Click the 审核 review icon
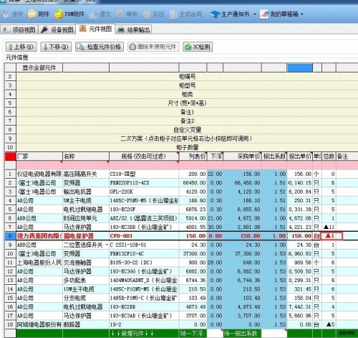This screenshot has width=358, height=338. [x=120, y=14]
